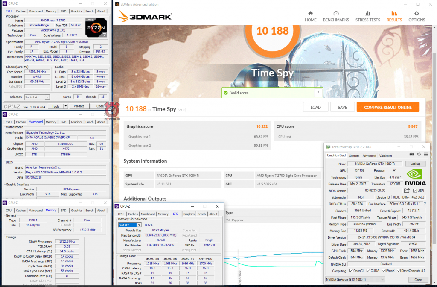437x287 pixels.
Task: Switch to the Sensors tab in GPU-Z
Action: click(354, 156)
